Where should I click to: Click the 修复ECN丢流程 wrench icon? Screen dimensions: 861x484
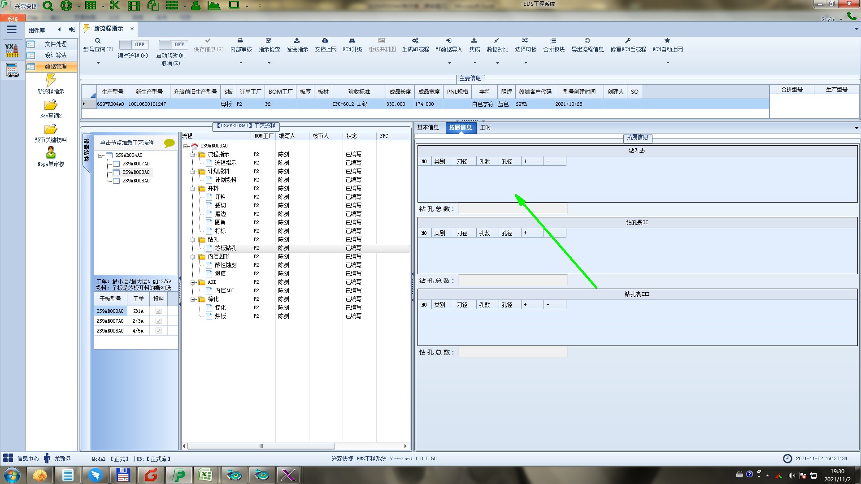[628, 41]
